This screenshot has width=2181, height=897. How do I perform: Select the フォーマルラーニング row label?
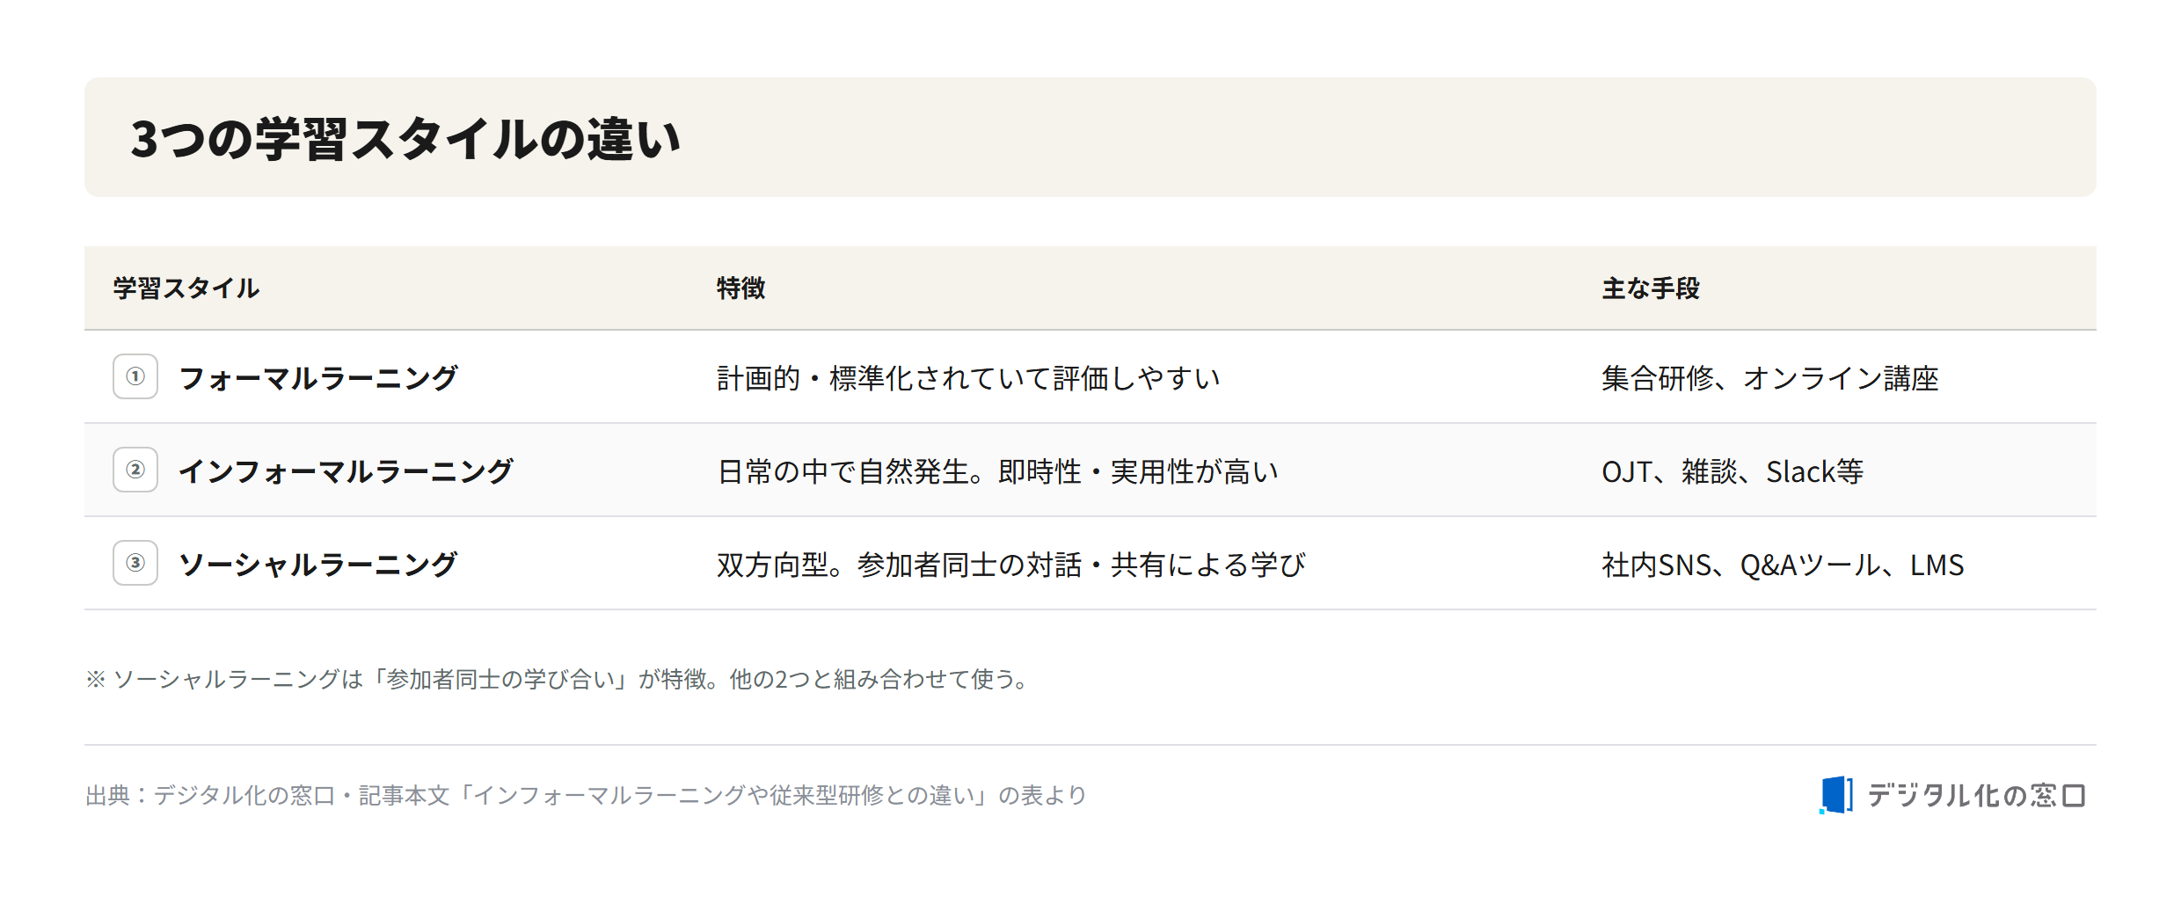click(317, 378)
